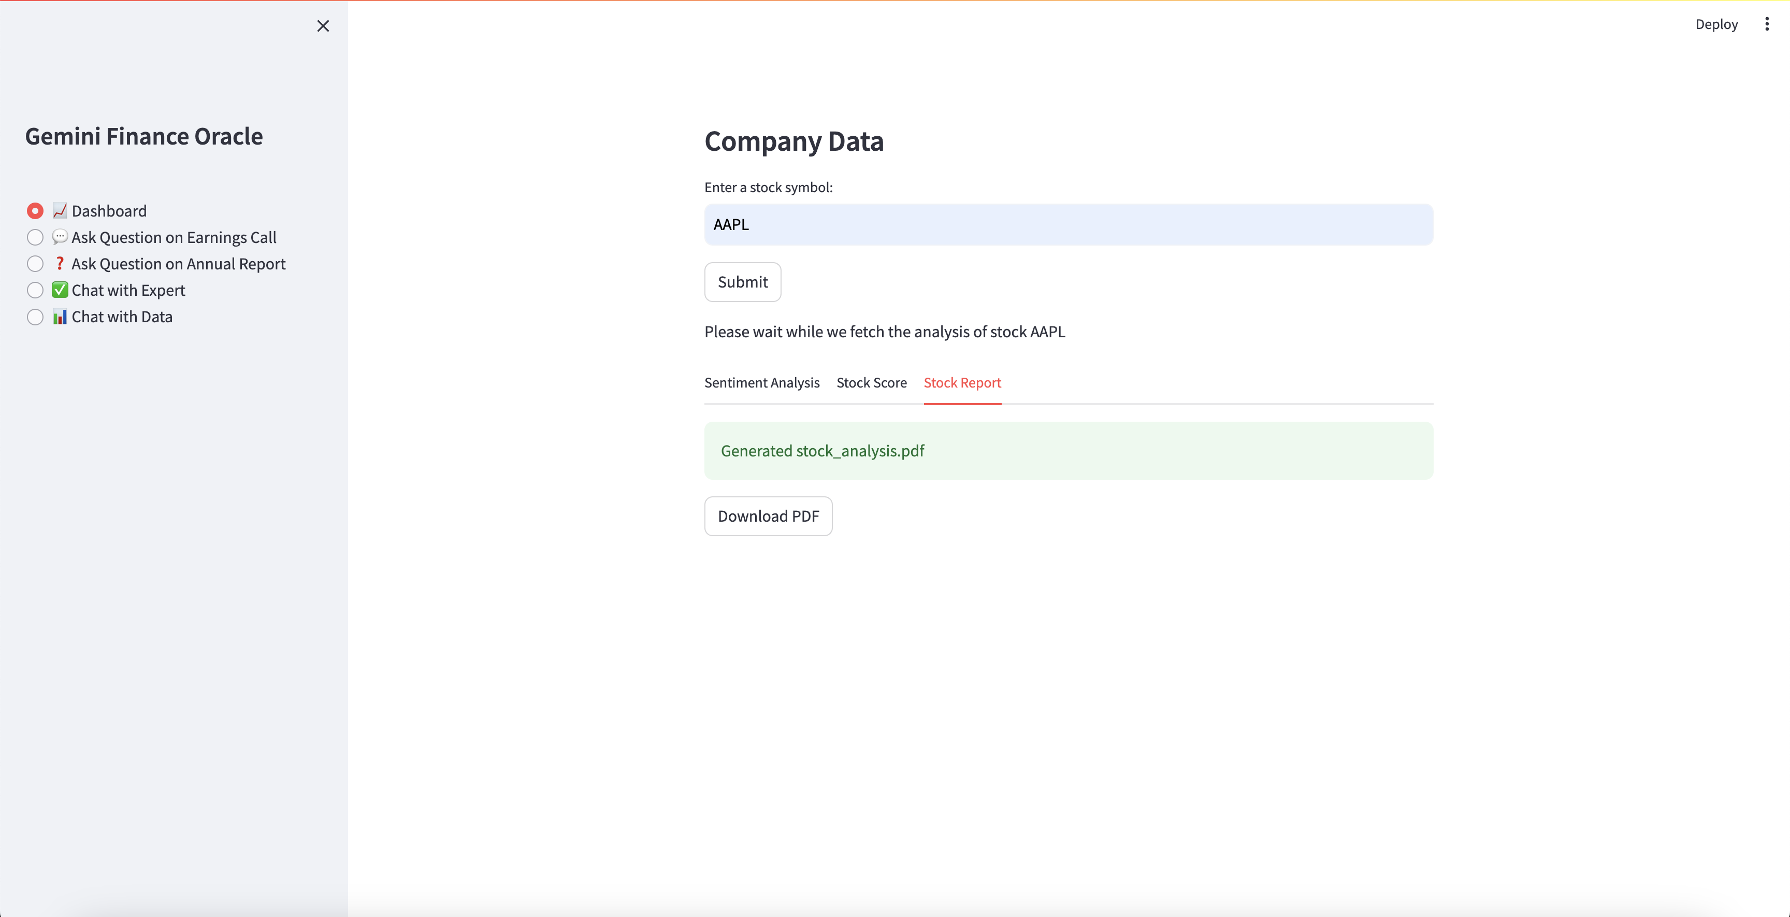
Task: Click the green checkmark icon for Expert chat
Action: click(x=60, y=290)
